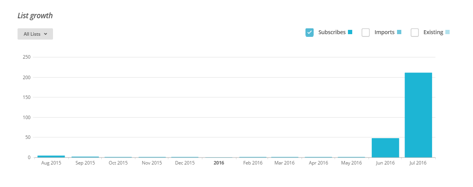Enable the Imports checkbox

click(365, 33)
